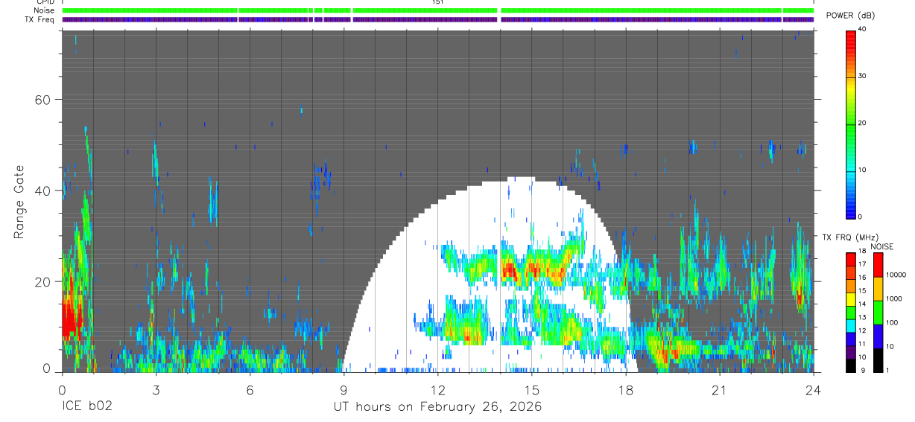
Task: Click the "ICE b02" radar beam label
Action: (x=86, y=407)
